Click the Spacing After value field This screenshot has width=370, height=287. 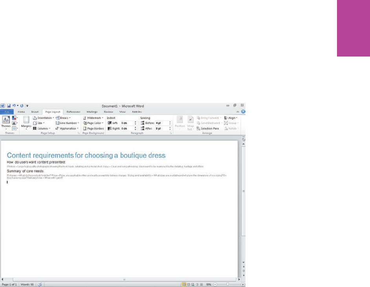[x=162, y=128]
